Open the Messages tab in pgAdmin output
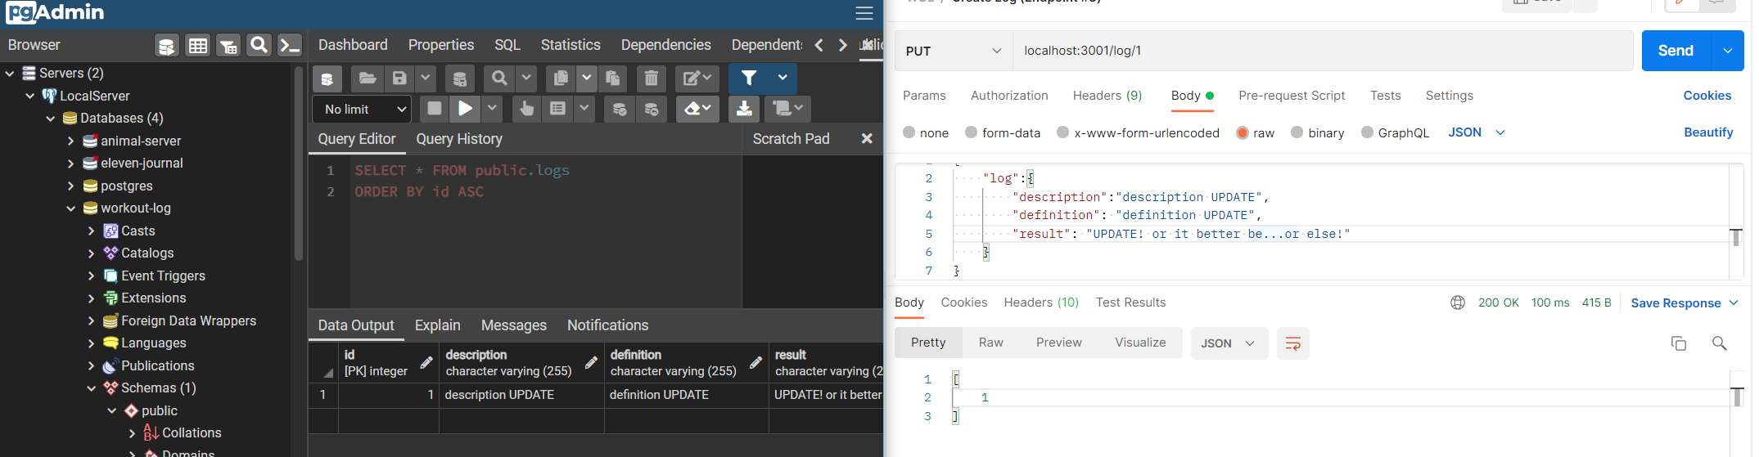The image size is (1759, 457). tap(513, 325)
